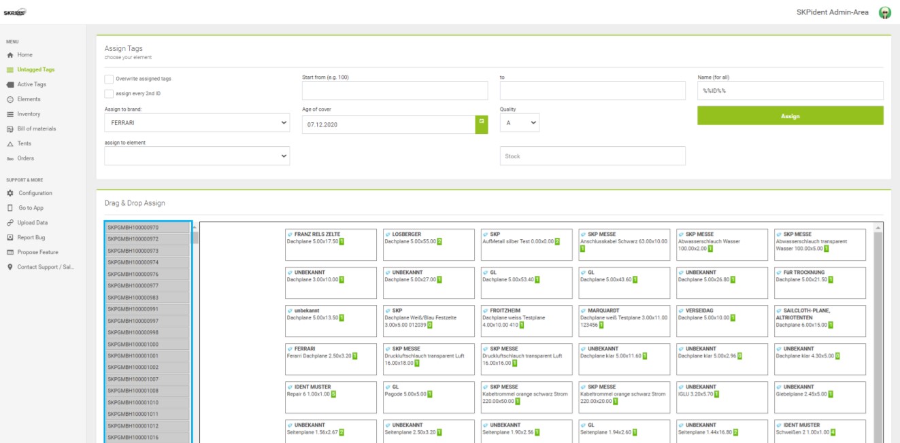Expand the assign to element dropdown
This screenshot has height=443, width=900.
coord(197,156)
